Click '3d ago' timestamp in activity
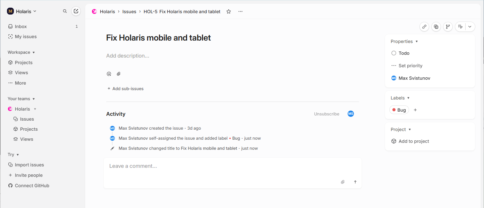 194,128
